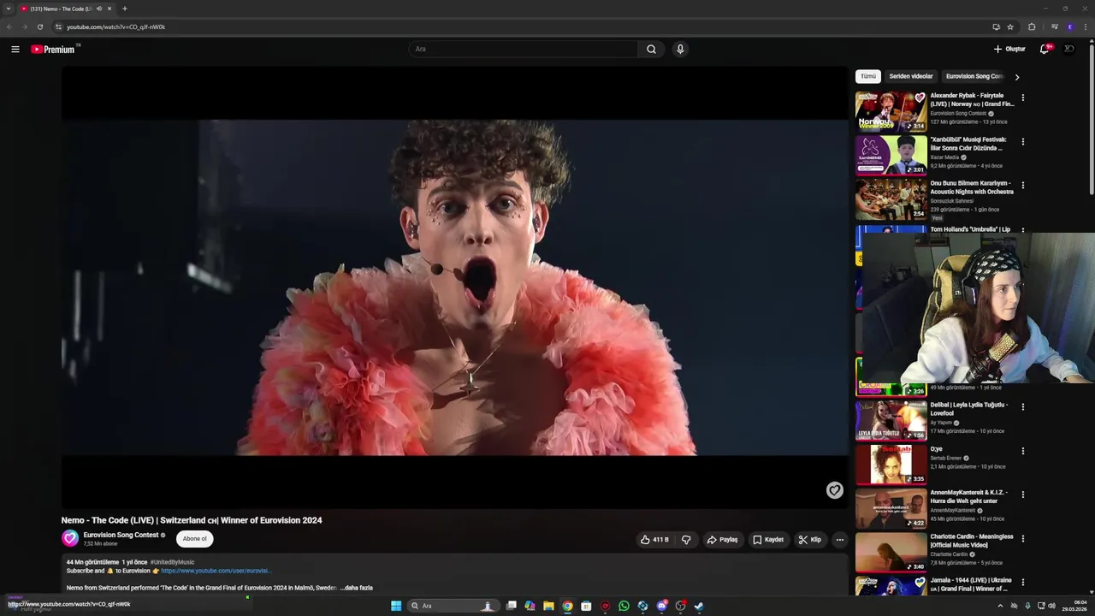Image resolution: width=1095 pixels, height=616 pixels.
Task: Save video with Kaydet button
Action: [768, 540]
